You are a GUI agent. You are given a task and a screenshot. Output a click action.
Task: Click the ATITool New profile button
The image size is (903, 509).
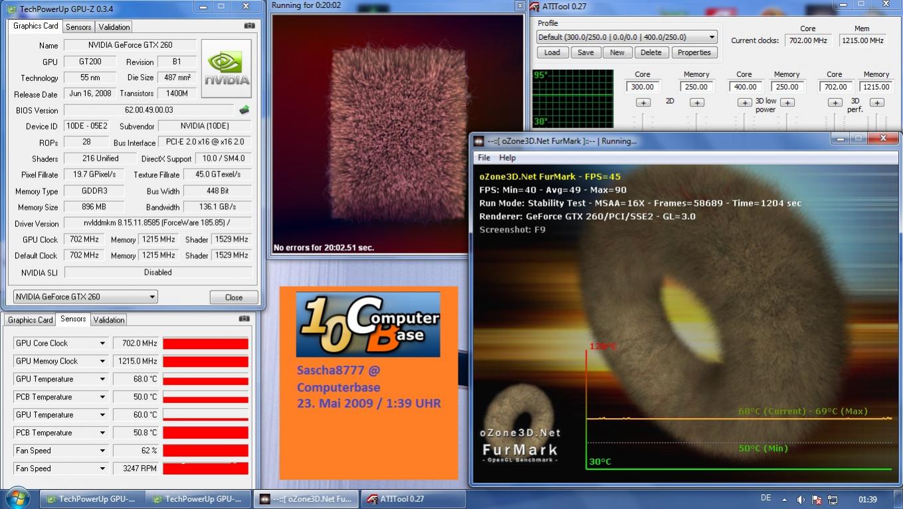[x=617, y=52]
